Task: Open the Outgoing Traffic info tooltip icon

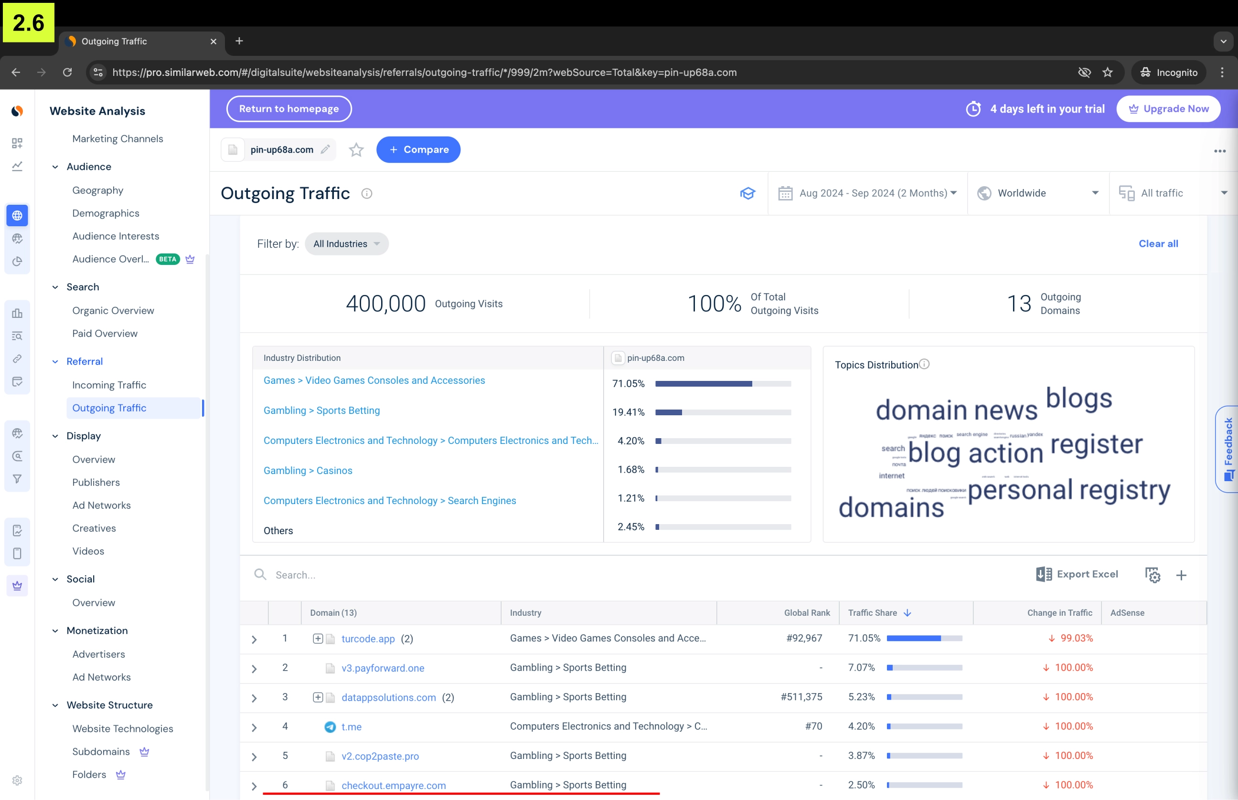Action: (x=366, y=194)
